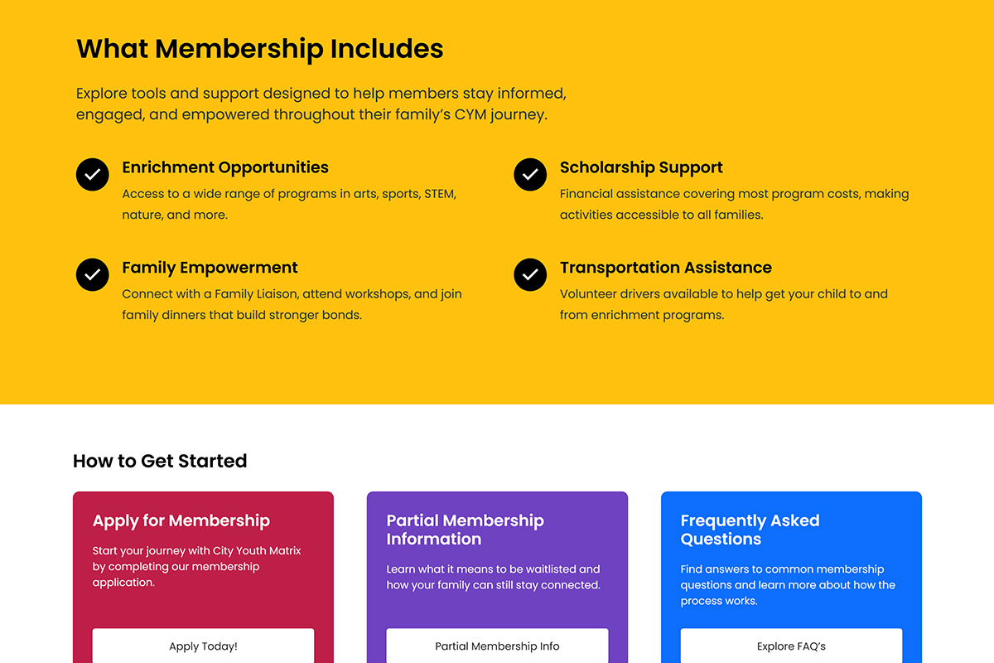Viewport: 994px width, 663px height.
Task: Click the volunteer drivers description text
Action: click(x=723, y=304)
